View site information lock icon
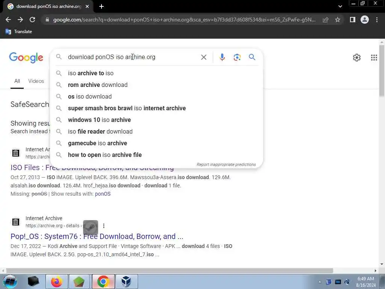 (47, 20)
